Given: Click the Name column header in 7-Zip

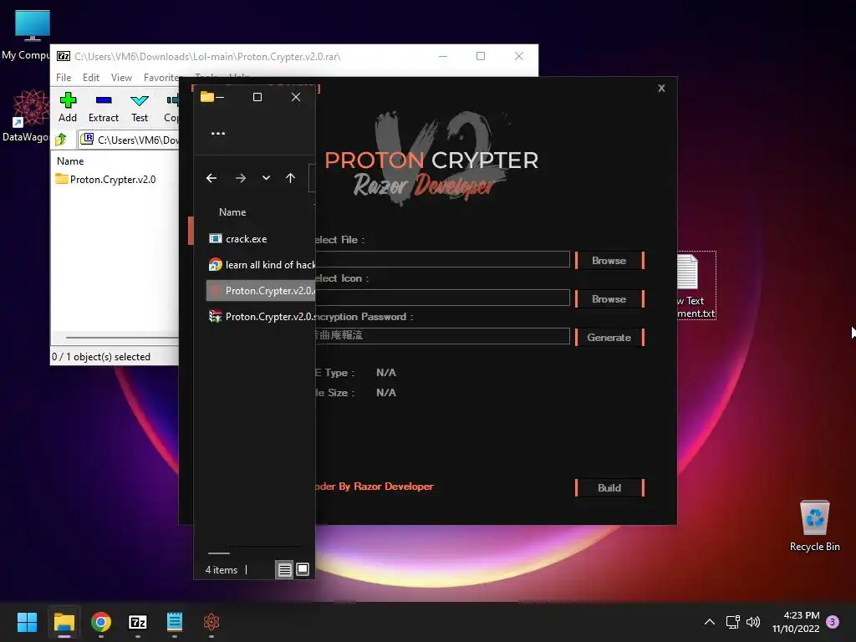Looking at the screenshot, I should [x=70, y=161].
